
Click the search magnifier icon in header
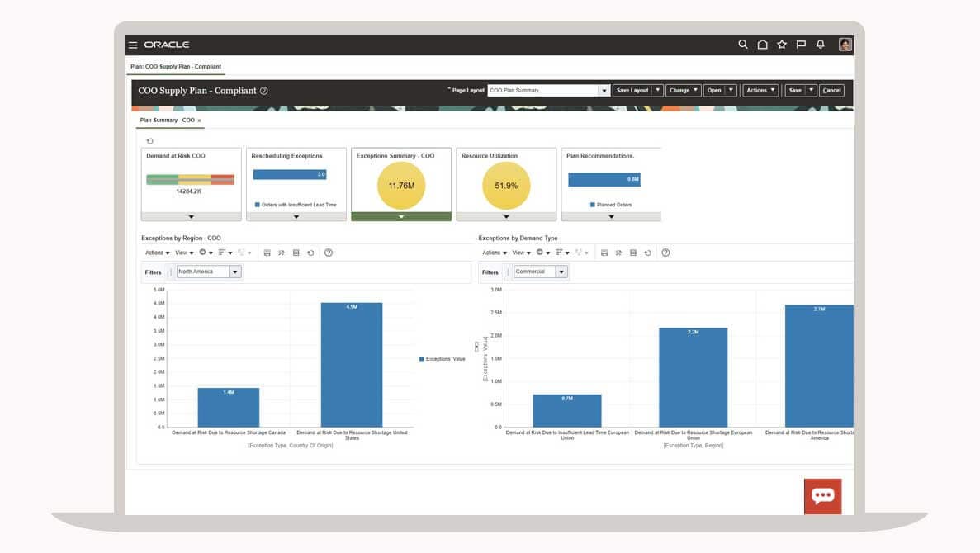(x=743, y=45)
